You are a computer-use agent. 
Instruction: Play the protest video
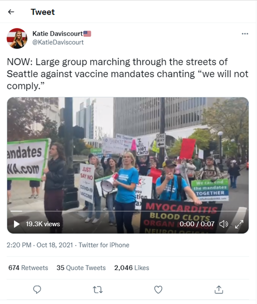16,224
